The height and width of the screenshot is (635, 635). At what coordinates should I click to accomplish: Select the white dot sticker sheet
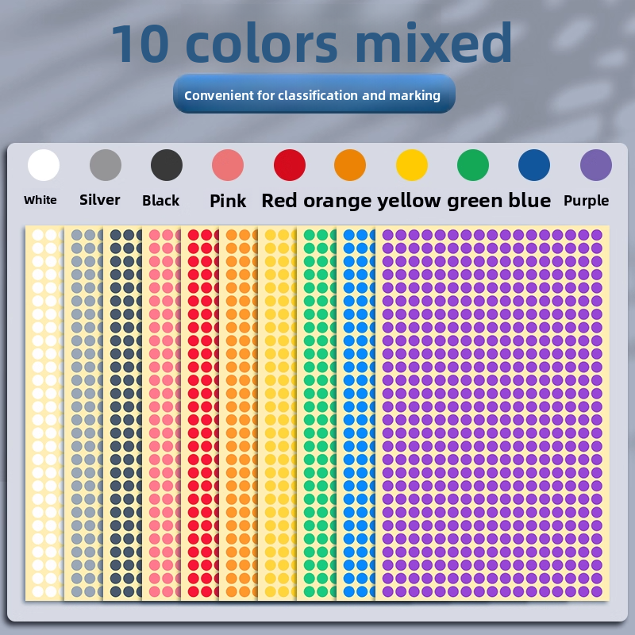44,413
